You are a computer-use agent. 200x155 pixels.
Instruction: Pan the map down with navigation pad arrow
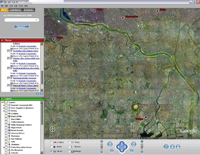point(122,150)
